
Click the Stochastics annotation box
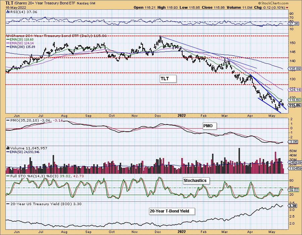coord(196,181)
